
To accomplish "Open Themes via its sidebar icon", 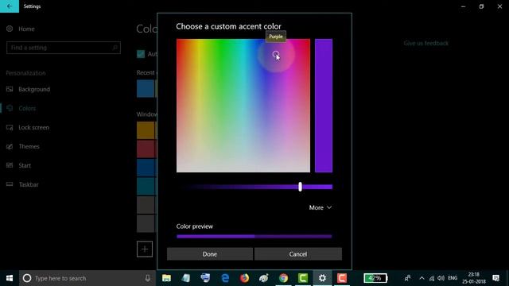I will [x=10, y=146].
